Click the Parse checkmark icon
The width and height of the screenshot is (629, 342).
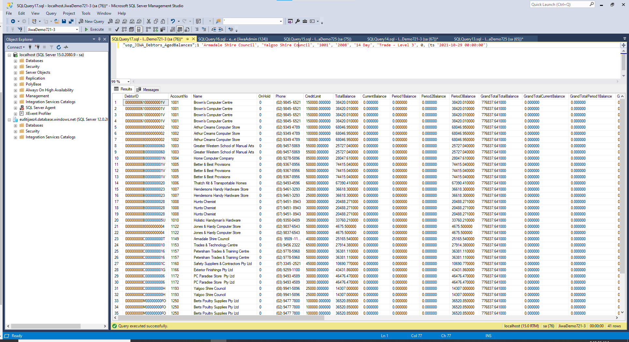[x=117, y=29]
